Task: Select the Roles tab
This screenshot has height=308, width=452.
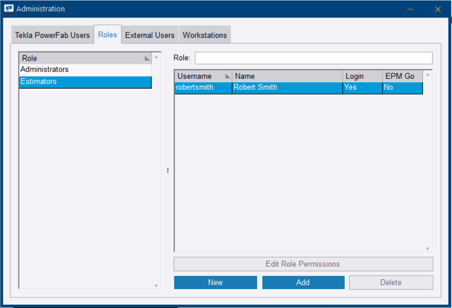Action: click(107, 35)
